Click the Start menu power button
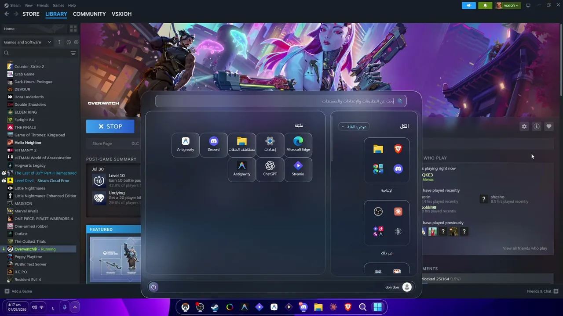 (x=154, y=287)
